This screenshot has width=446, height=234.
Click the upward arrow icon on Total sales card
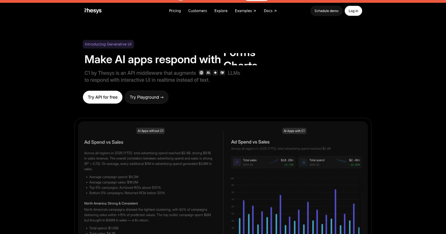pyautogui.click(x=237, y=162)
